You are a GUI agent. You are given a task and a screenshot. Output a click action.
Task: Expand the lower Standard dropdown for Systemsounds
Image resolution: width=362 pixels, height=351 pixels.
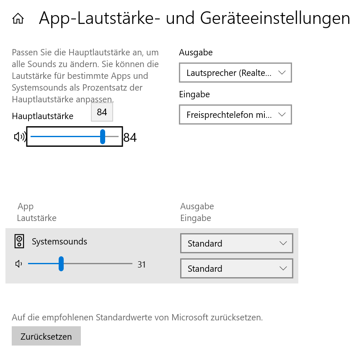[236, 268]
